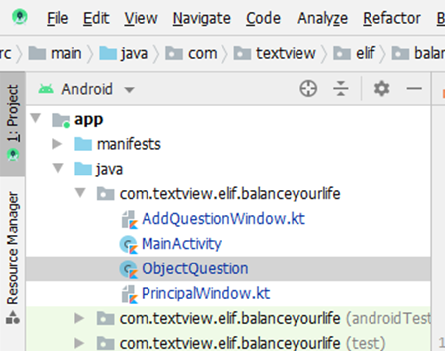Expand the manifests folder
445x351 pixels.
coord(57,144)
